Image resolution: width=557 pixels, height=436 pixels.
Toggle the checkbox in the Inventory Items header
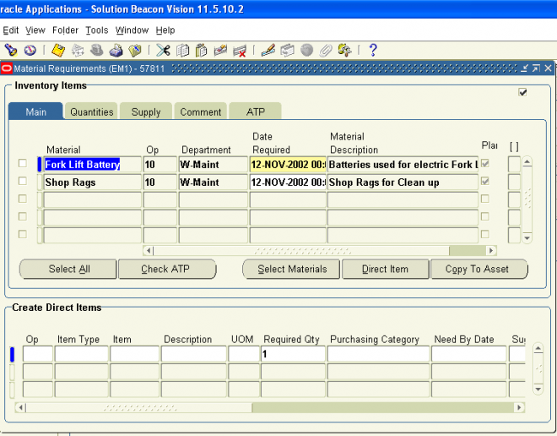click(522, 92)
